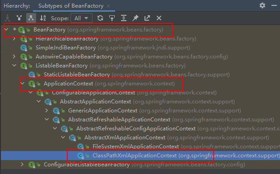The width and height of the screenshot is (280, 174).
Task: Click FileSystemXmlApplicationContext class icon
Action: pos(80,147)
